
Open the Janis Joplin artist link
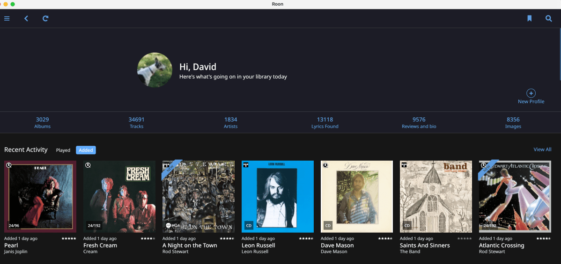pos(16,252)
